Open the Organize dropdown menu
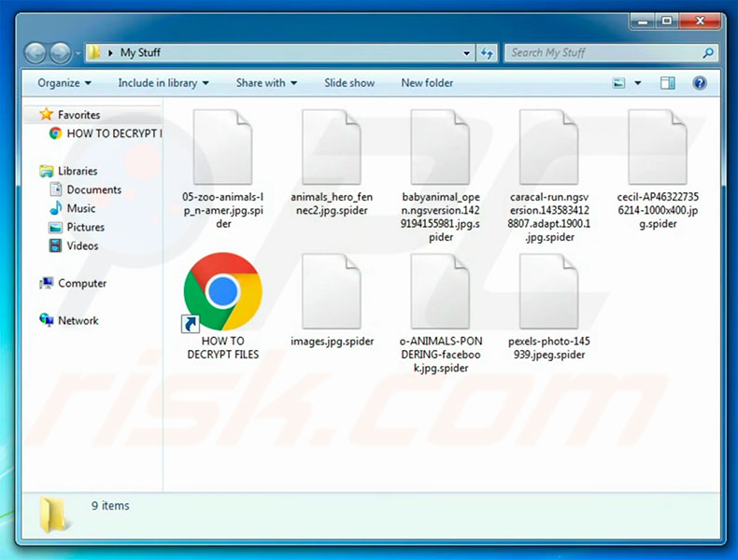The image size is (738, 560). [x=64, y=83]
